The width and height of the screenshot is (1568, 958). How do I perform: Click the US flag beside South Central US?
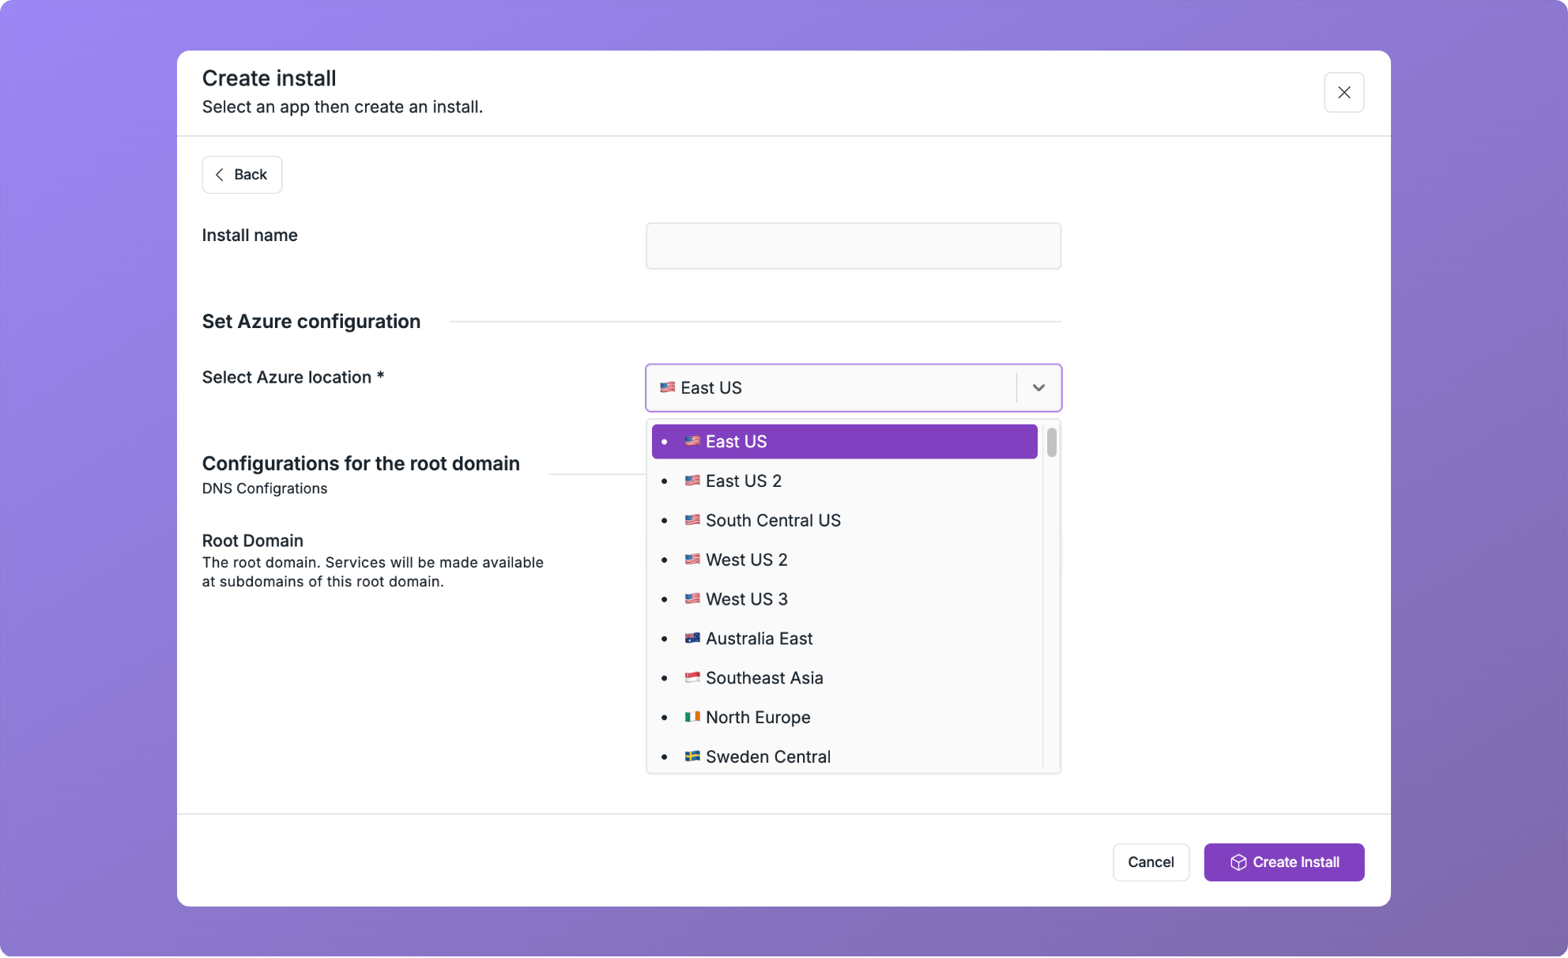click(x=692, y=520)
